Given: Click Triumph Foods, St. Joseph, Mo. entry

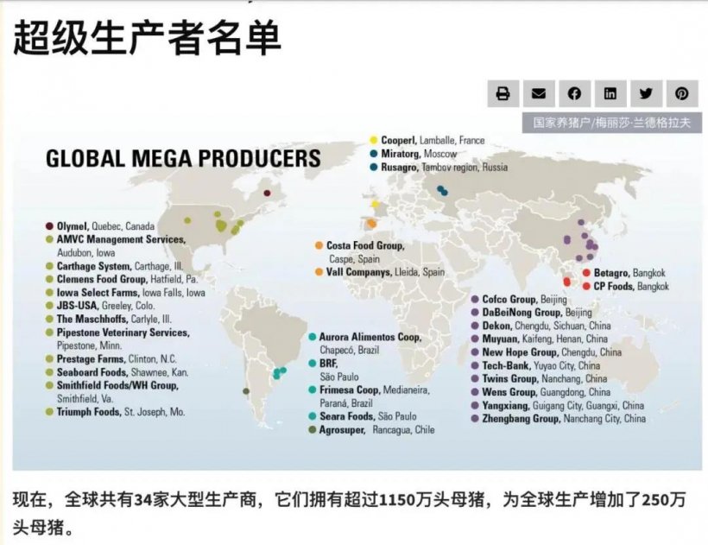Looking at the screenshot, I should pyautogui.click(x=115, y=412).
